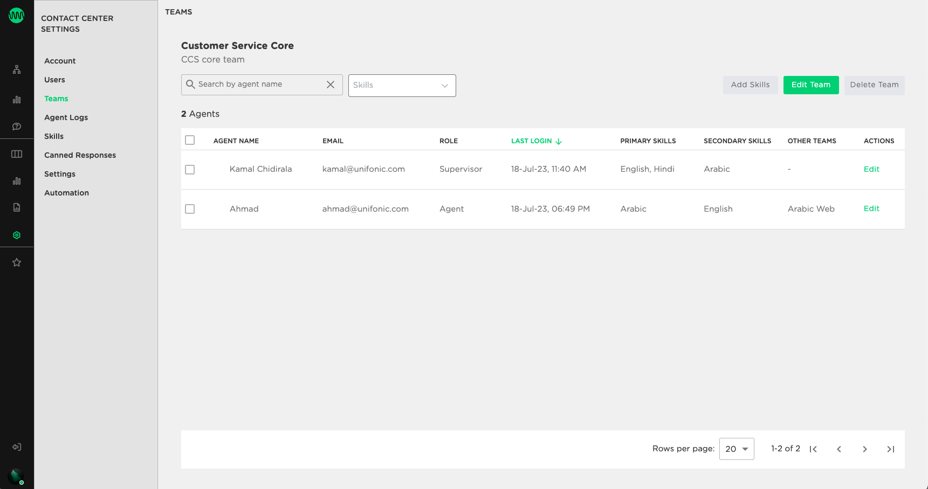Open Account settings menu item
This screenshot has width=928, height=489.
(60, 61)
